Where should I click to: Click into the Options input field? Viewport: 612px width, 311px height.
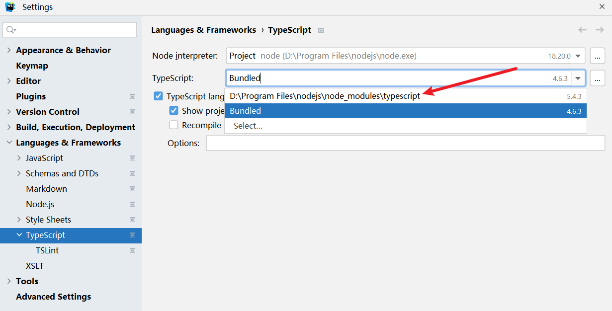pos(406,143)
